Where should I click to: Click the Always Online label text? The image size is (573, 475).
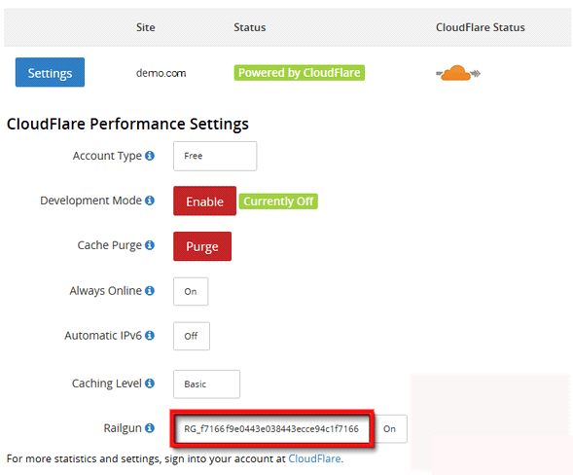click(106, 291)
